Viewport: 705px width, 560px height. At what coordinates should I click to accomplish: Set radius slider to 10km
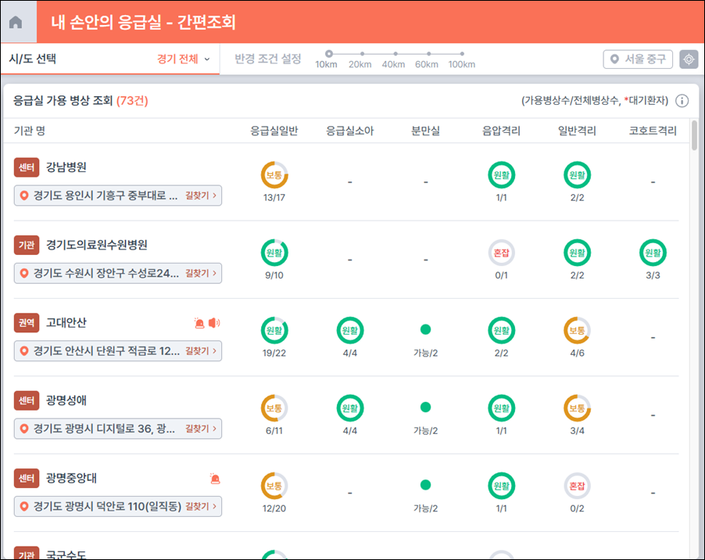coord(329,54)
